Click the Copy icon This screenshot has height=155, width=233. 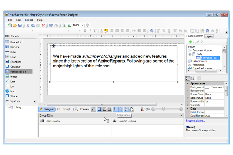click(33, 25)
